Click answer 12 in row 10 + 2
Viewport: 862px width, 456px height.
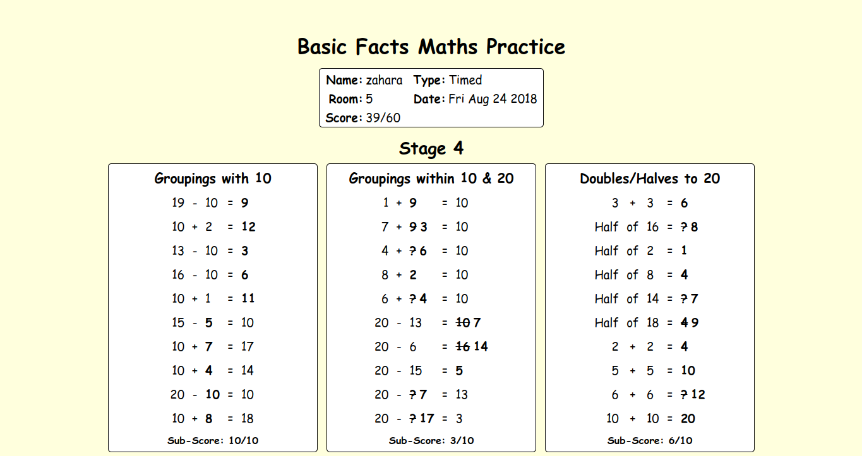click(248, 227)
